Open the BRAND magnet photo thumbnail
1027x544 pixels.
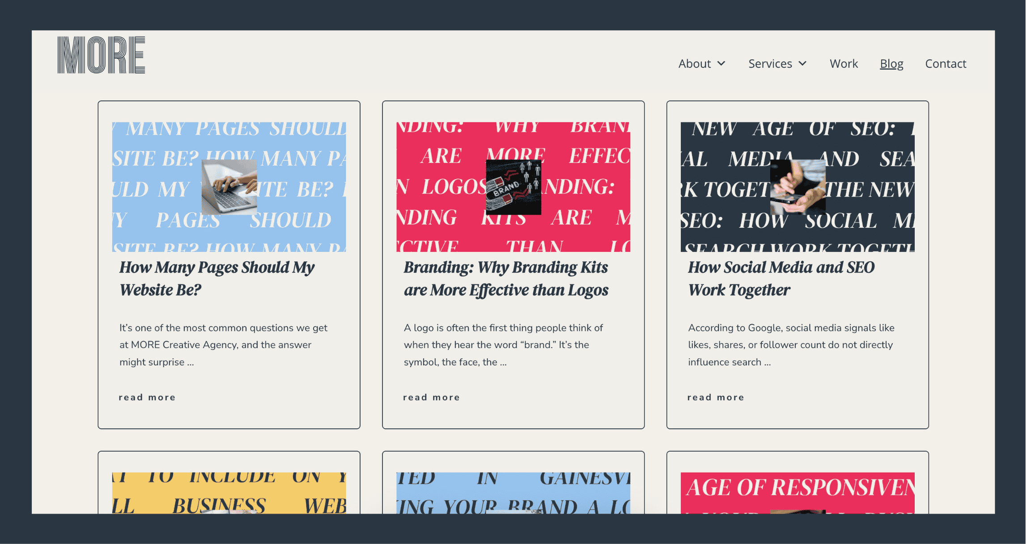click(x=513, y=187)
